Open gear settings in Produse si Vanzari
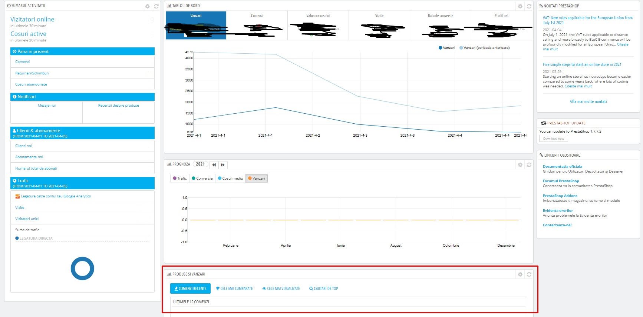Screen dimensions: 643x317 coord(520,274)
